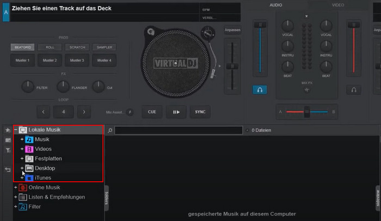Viewport: 381px width, 221px height.
Task: Switch to the VIDEO mixer tab
Action: tap(338, 5)
